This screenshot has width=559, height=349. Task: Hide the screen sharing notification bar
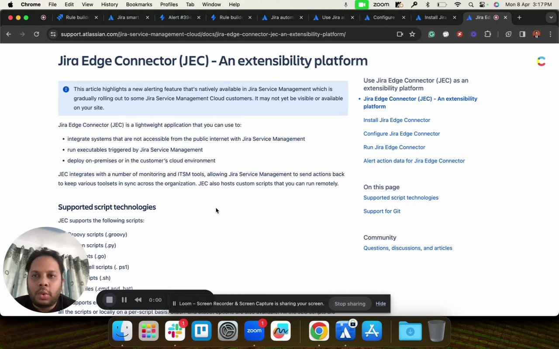381,304
